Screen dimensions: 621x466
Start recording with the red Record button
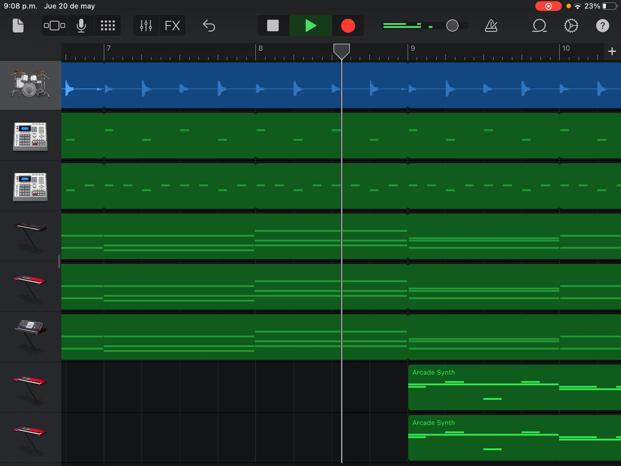point(348,26)
